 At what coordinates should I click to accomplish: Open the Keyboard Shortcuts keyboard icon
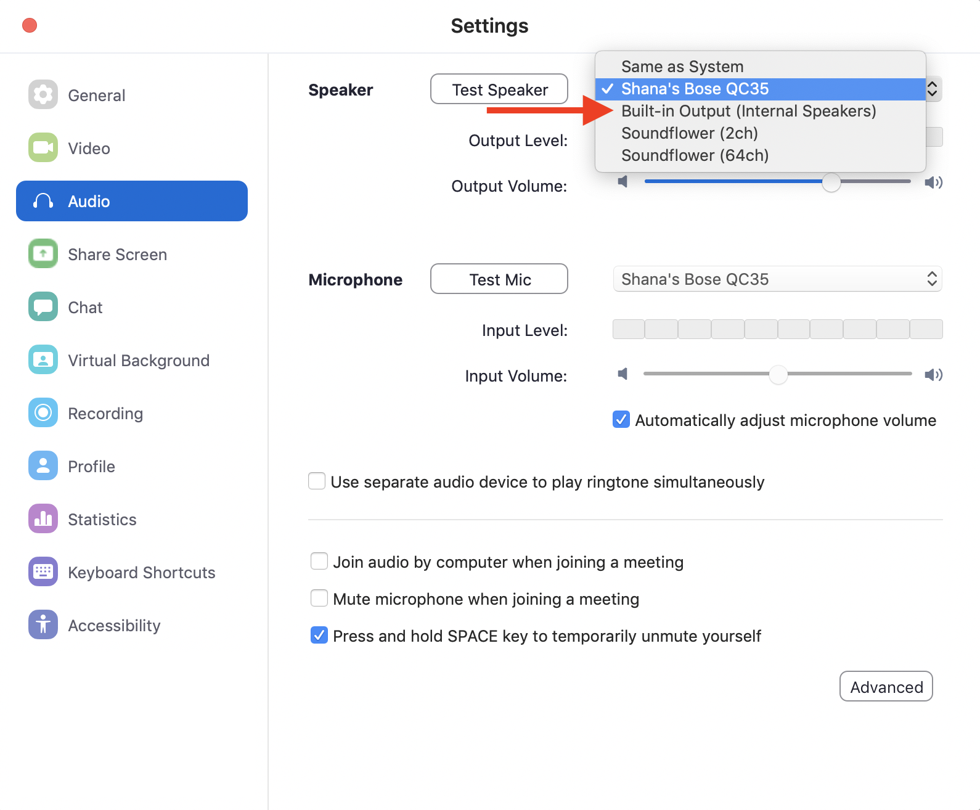click(x=43, y=571)
